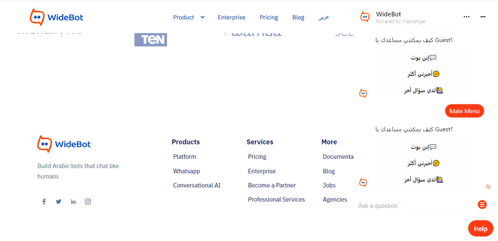Collapse the Messenger chat panel
498x241 pixels.
pos(483,17)
